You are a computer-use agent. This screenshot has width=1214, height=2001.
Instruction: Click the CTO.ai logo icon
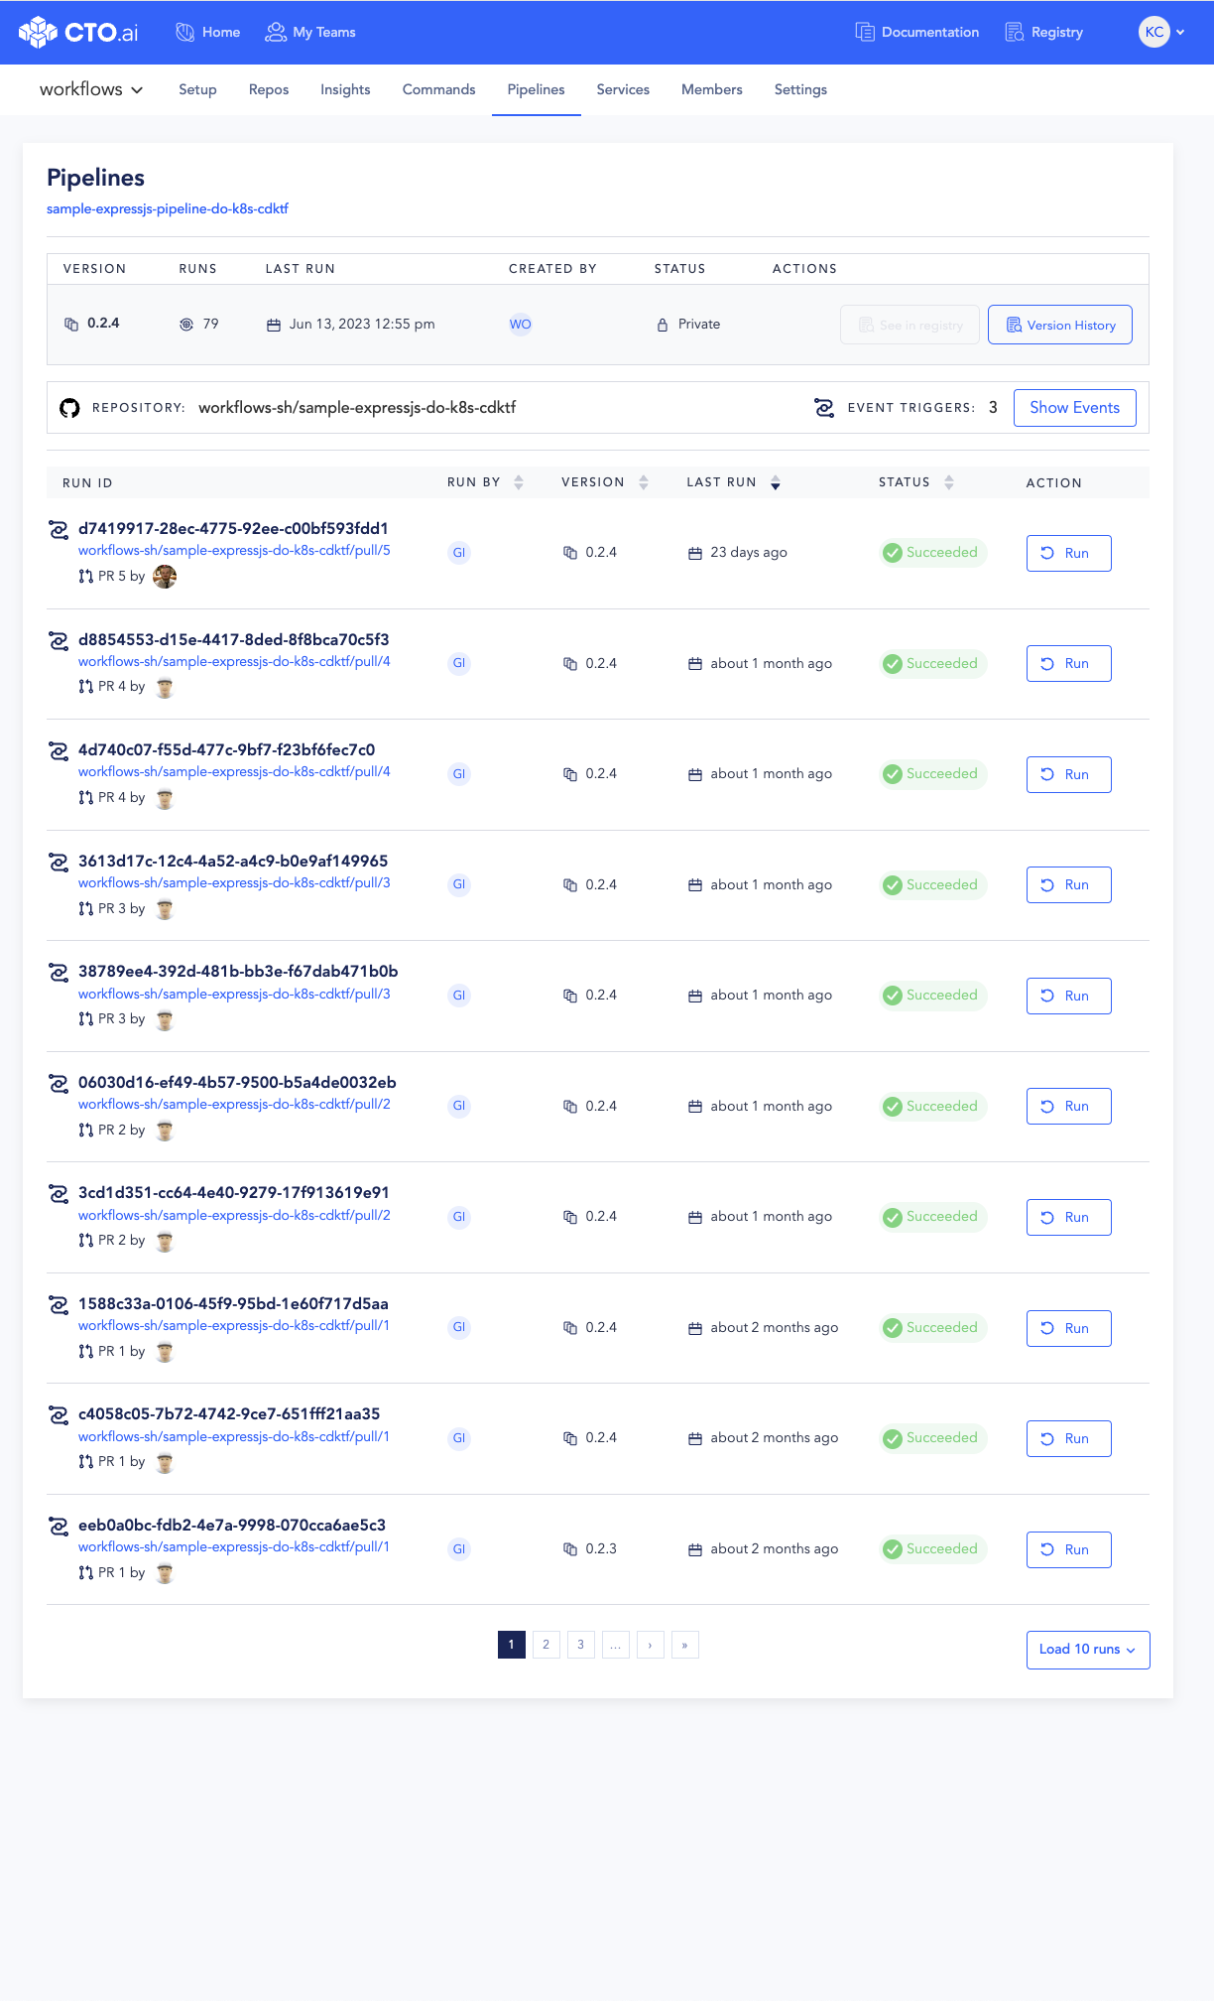point(38,32)
